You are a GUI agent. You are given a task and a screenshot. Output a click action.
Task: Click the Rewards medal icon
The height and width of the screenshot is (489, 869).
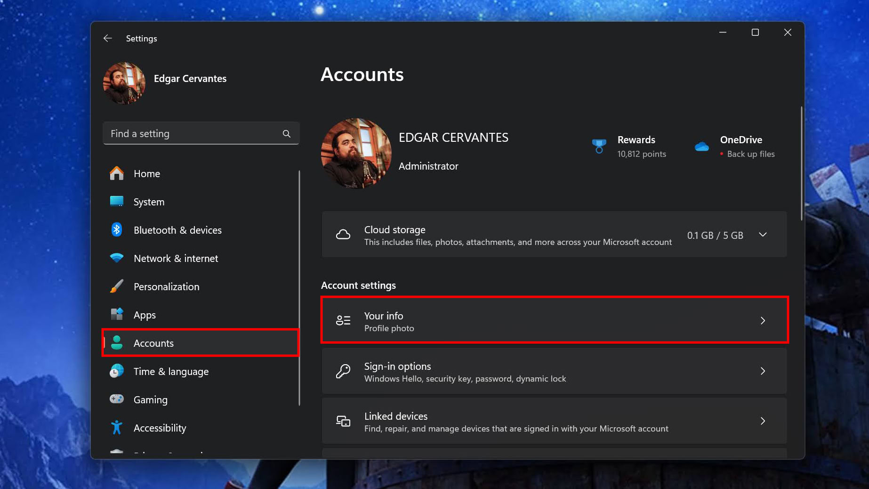coord(598,146)
